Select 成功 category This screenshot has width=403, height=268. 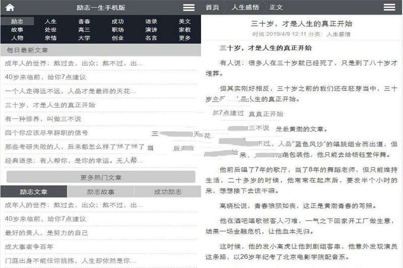[118, 21]
